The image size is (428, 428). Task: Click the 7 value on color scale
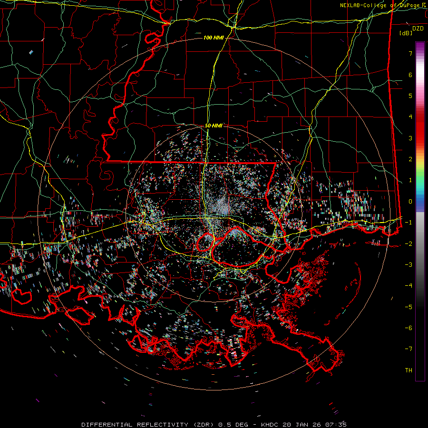click(410, 53)
